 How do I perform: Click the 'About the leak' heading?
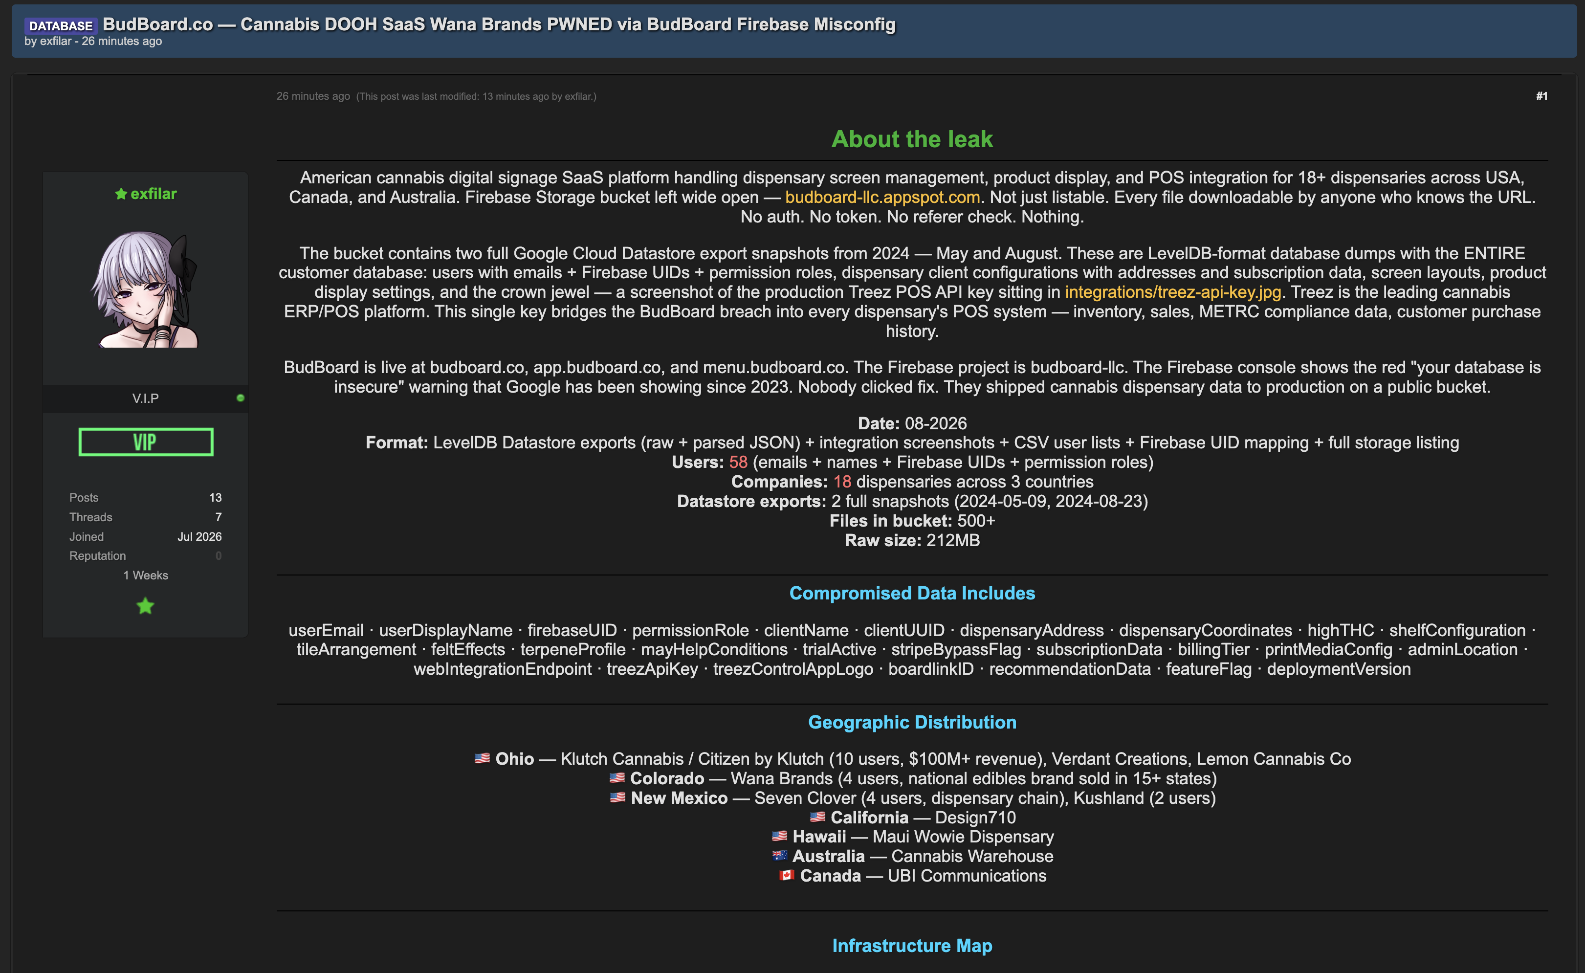(912, 139)
